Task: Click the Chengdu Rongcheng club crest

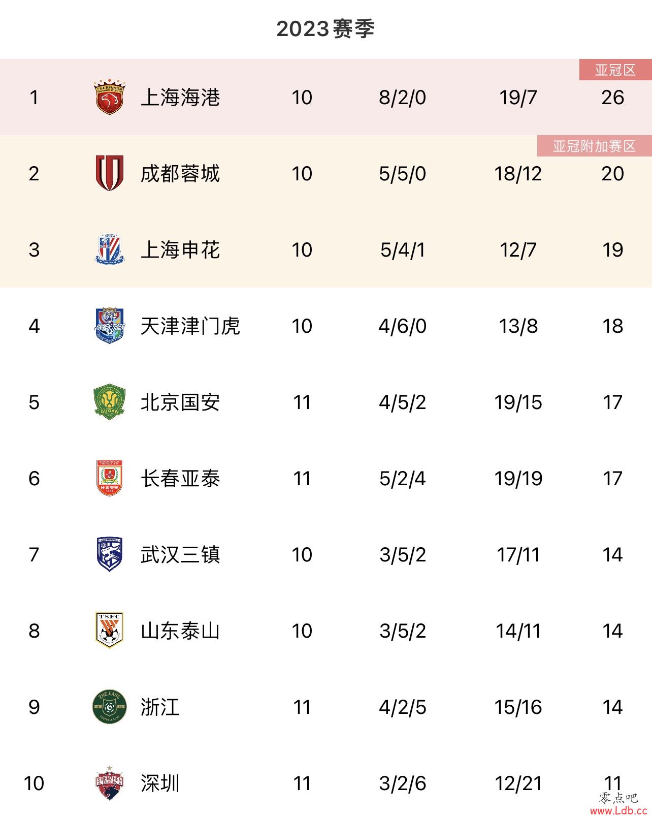Action: 109,173
